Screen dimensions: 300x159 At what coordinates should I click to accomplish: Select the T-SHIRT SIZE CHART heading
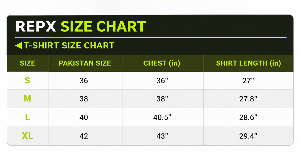tap(69, 45)
